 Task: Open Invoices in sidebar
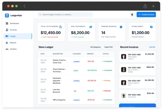pyautogui.click(x=18, y=30)
